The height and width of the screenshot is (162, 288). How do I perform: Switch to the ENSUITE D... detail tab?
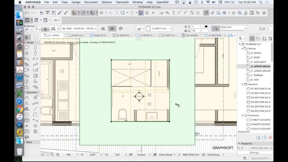(99, 35)
